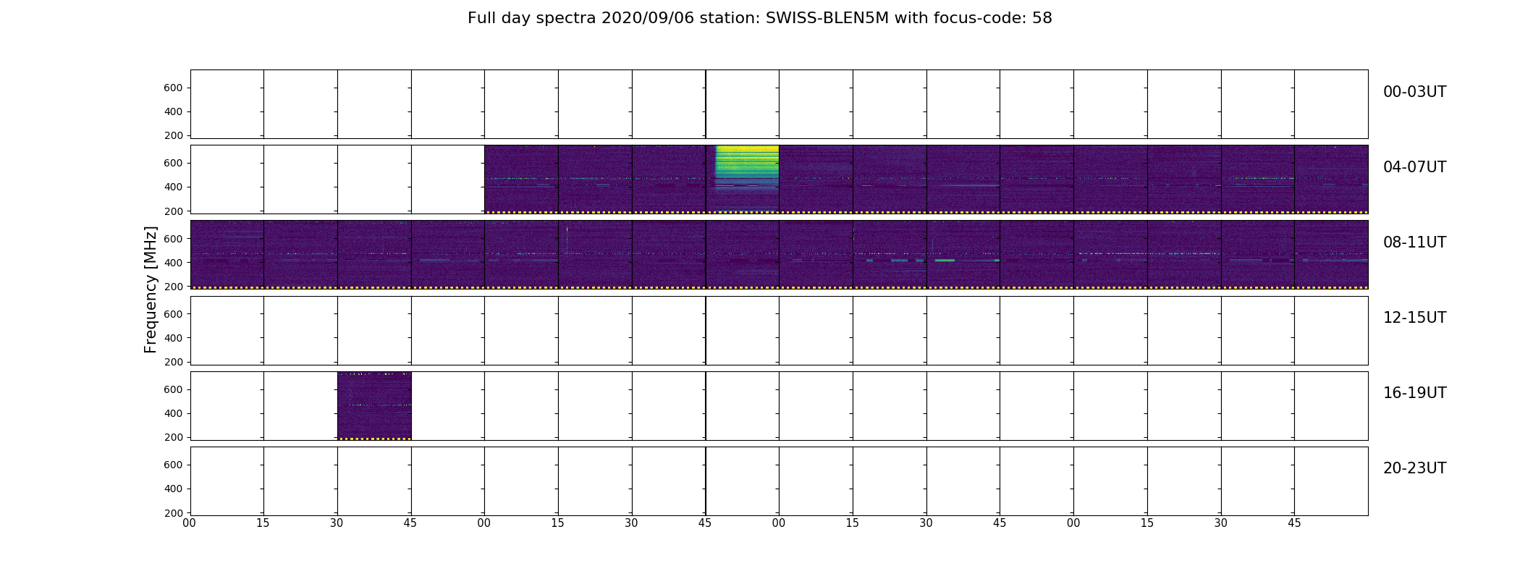Click the '600' tick of the 00-03UT row
Viewport: 1520px width, 579px height.
pos(174,88)
